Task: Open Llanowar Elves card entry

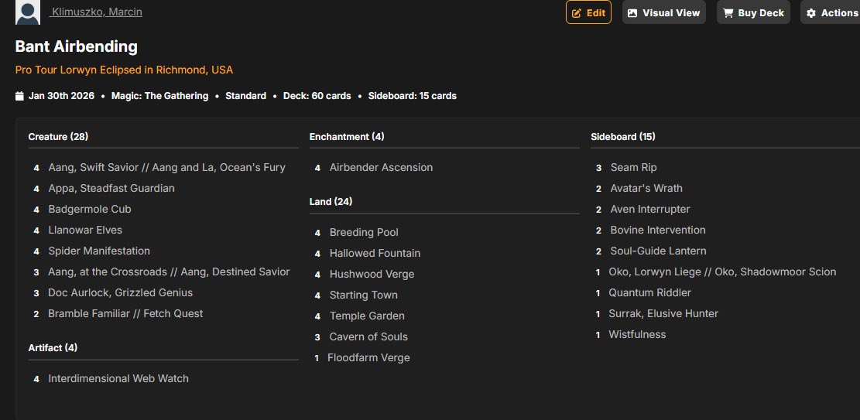Action: point(85,230)
